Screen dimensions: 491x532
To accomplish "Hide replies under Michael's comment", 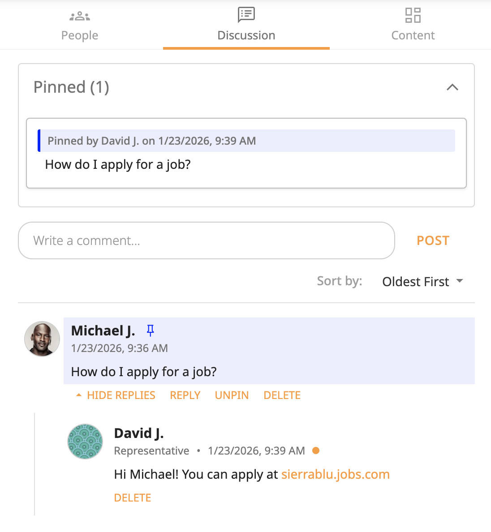I will tap(116, 395).
